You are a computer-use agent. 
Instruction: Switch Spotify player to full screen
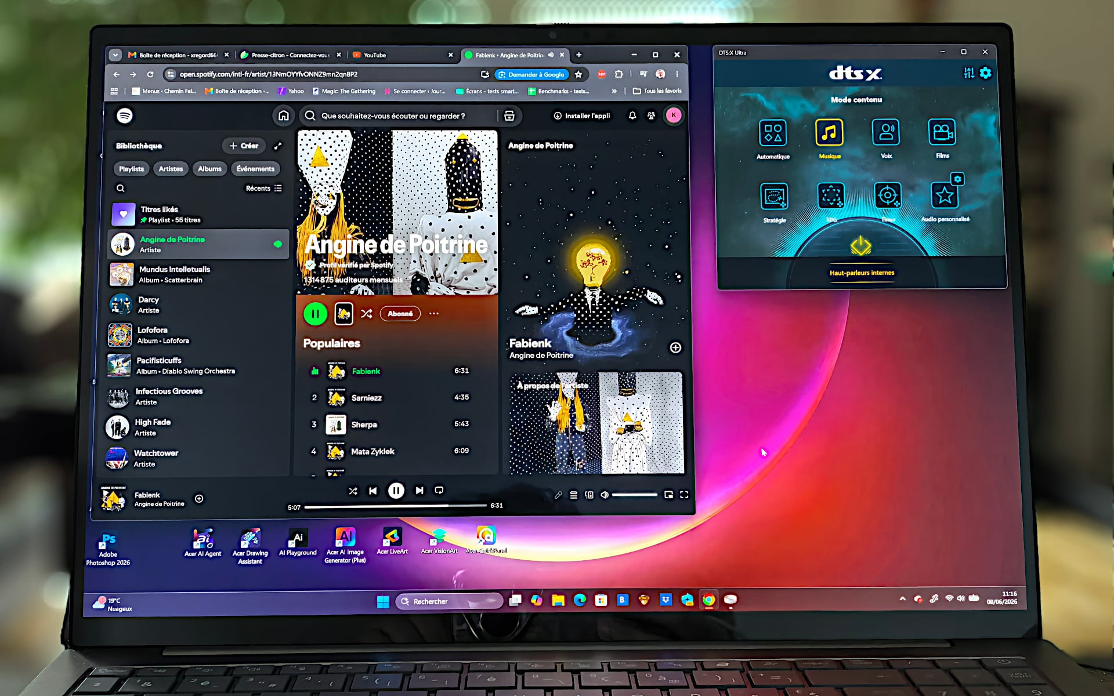pyautogui.click(x=684, y=495)
